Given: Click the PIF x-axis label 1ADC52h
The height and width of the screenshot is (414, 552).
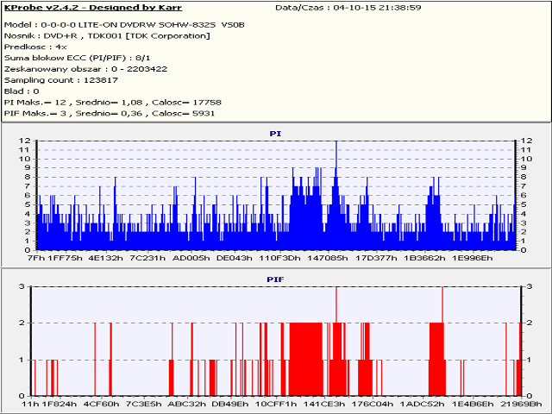Looking at the screenshot, I should coord(422,404).
